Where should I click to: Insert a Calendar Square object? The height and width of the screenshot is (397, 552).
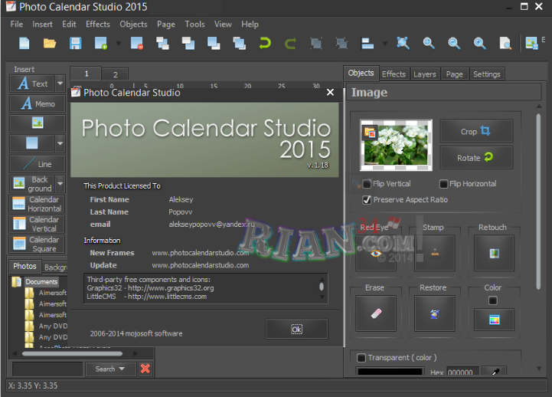[38, 244]
